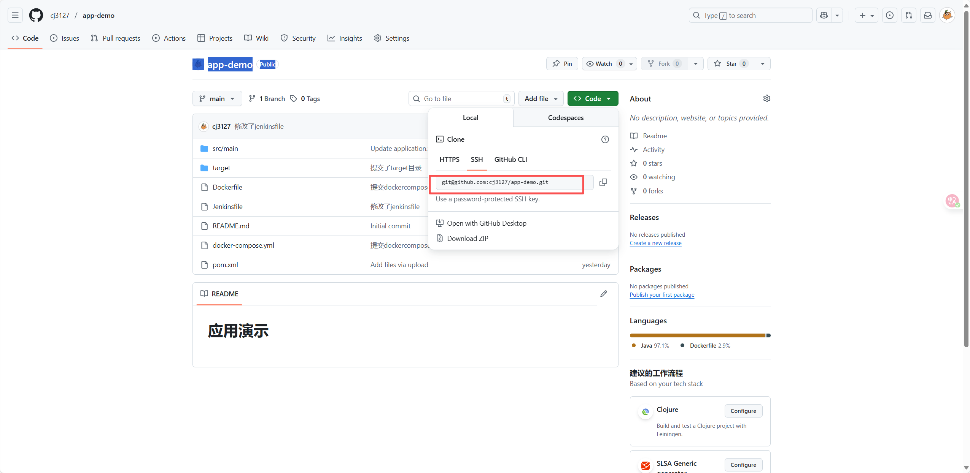Switch clone method to GitHub CLI
The height and width of the screenshot is (473, 970).
(x=510, y=160)
